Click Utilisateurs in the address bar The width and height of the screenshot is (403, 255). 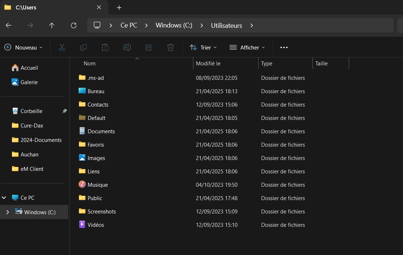pos(226,26)
